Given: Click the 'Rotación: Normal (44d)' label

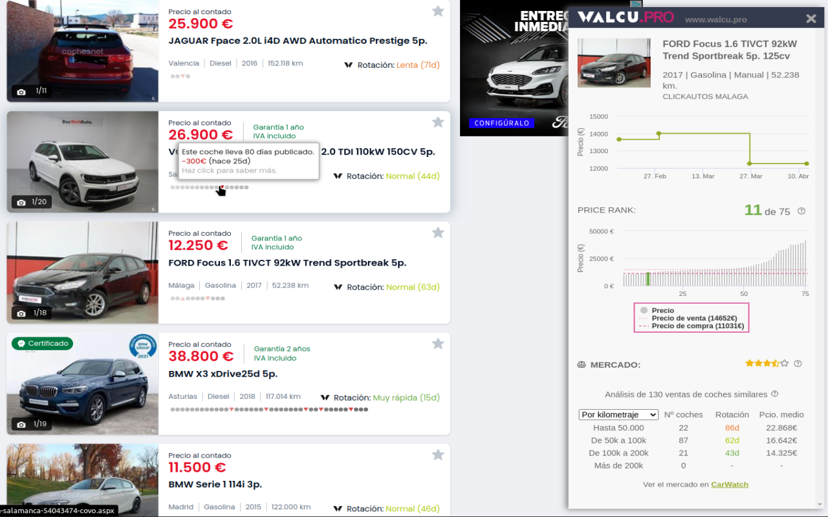Looking at the screenshot, I should click(x=393, y=176).
